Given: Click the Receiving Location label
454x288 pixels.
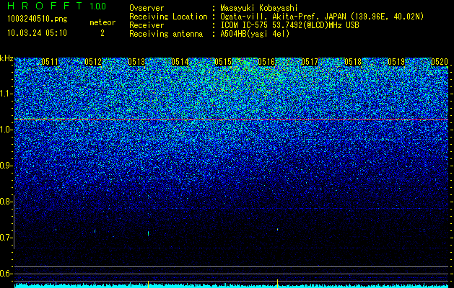Looking at the screenshot, I should [168, 17].
